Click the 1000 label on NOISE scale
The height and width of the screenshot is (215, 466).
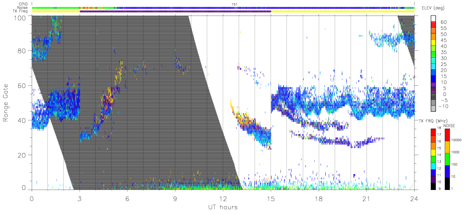click(x=455, y=152)
